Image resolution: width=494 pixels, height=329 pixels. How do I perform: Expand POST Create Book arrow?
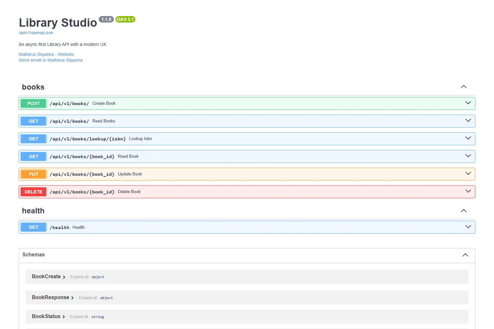coord(468,103)
